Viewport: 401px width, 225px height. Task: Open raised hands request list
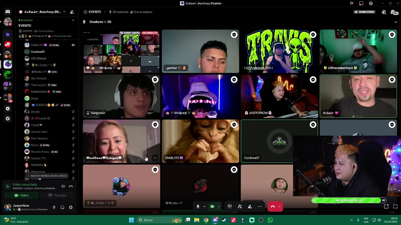pyautogui.click(x=384, y=12)
